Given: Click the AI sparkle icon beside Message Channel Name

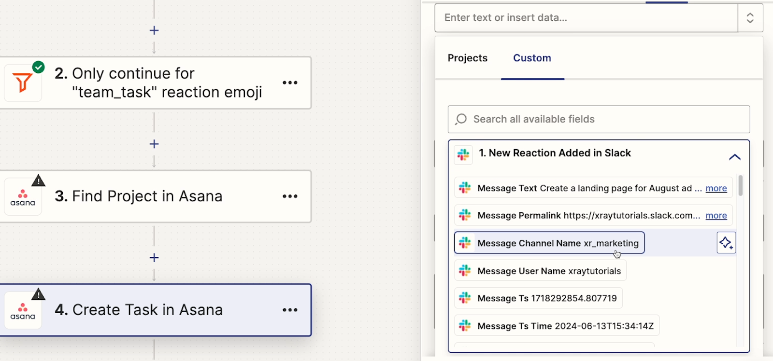Looking at the screenshot, I should pyautogui.click(x=726, y=243).
